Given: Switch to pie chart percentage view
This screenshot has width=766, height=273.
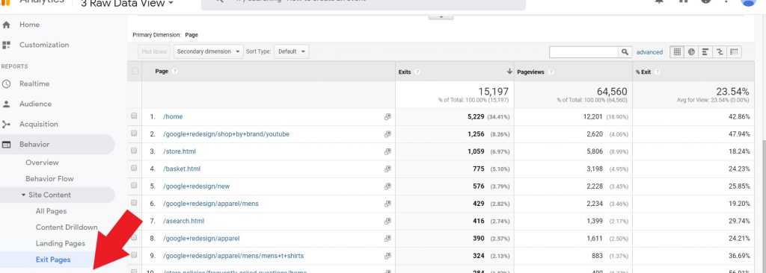Looking at the screenshot, I should pos(691,51).
